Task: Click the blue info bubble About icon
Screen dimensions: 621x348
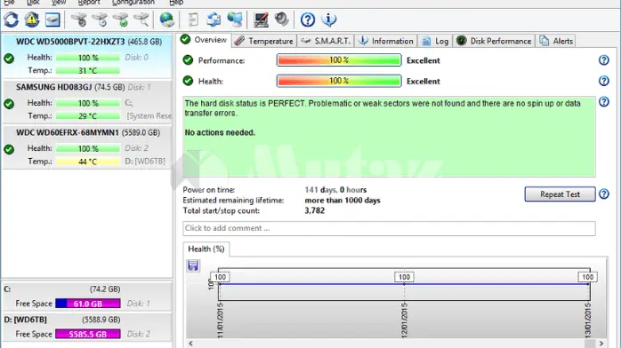Action: (x=328, y=20)
